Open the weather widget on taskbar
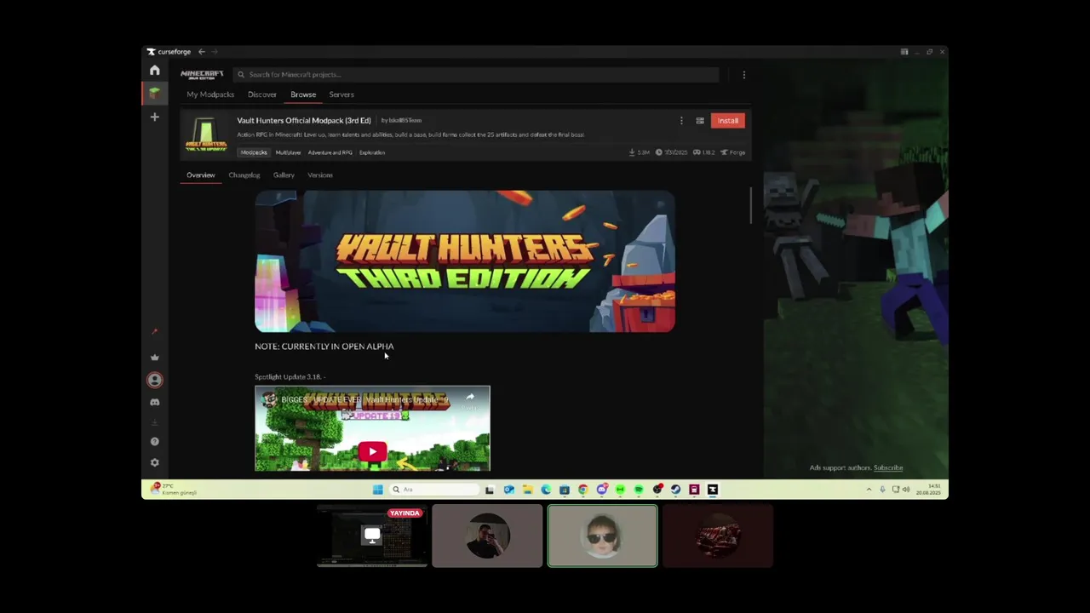Viewport: 1090px width, 613px height. coord(174,490)
